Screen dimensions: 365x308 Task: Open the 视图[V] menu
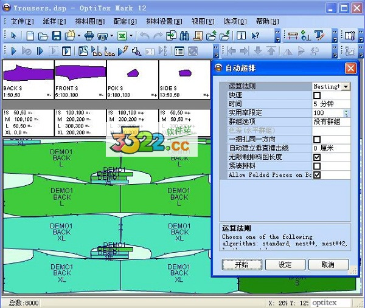pos(203,21)
